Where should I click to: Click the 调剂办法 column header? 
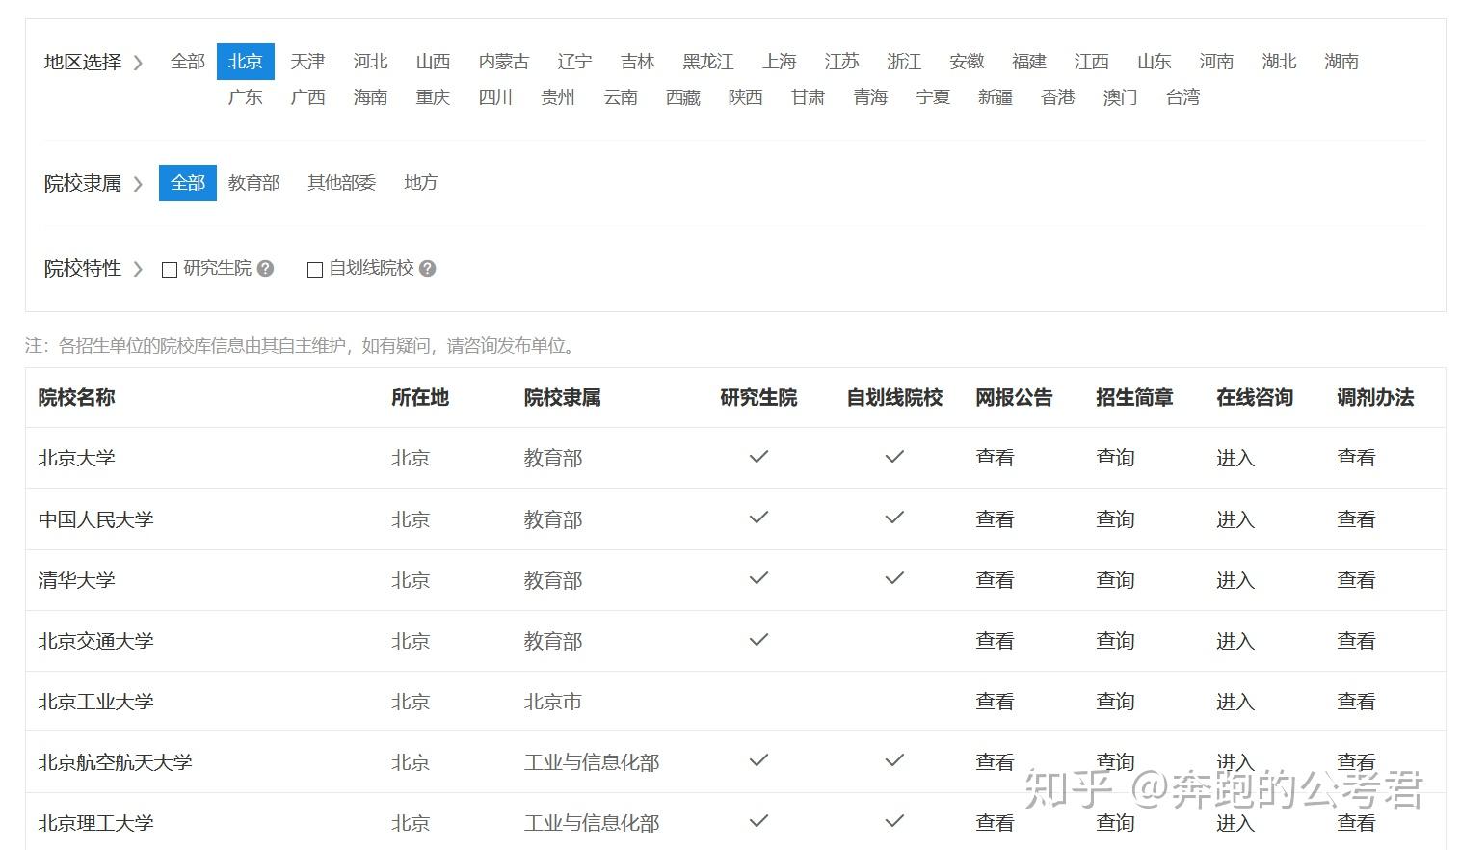(1375, 398)
